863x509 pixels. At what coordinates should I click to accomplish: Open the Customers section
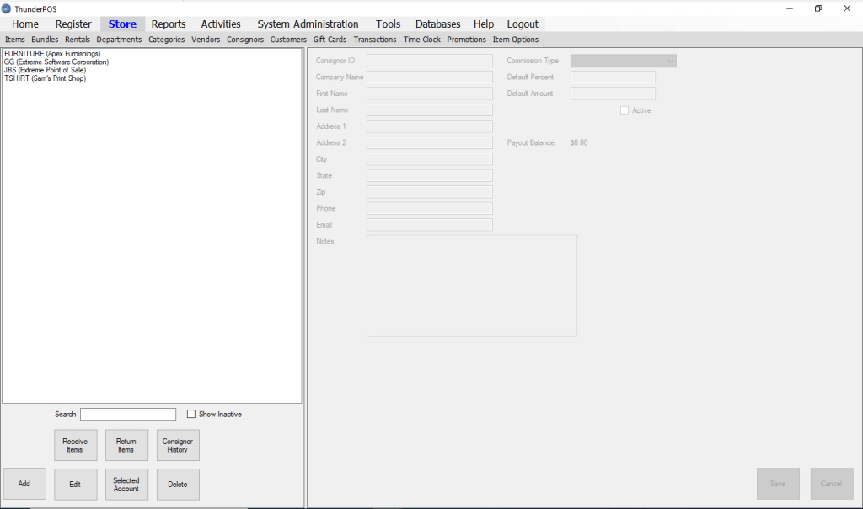tap(288, 39)
